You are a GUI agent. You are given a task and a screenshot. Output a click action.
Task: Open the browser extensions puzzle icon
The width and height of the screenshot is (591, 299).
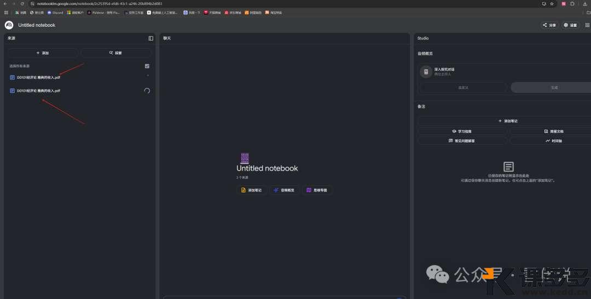[x=572, y=4]
